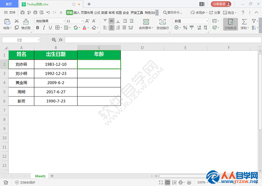Toggle align left option
This screenshot has width=262, height=186.
(105, 27)
